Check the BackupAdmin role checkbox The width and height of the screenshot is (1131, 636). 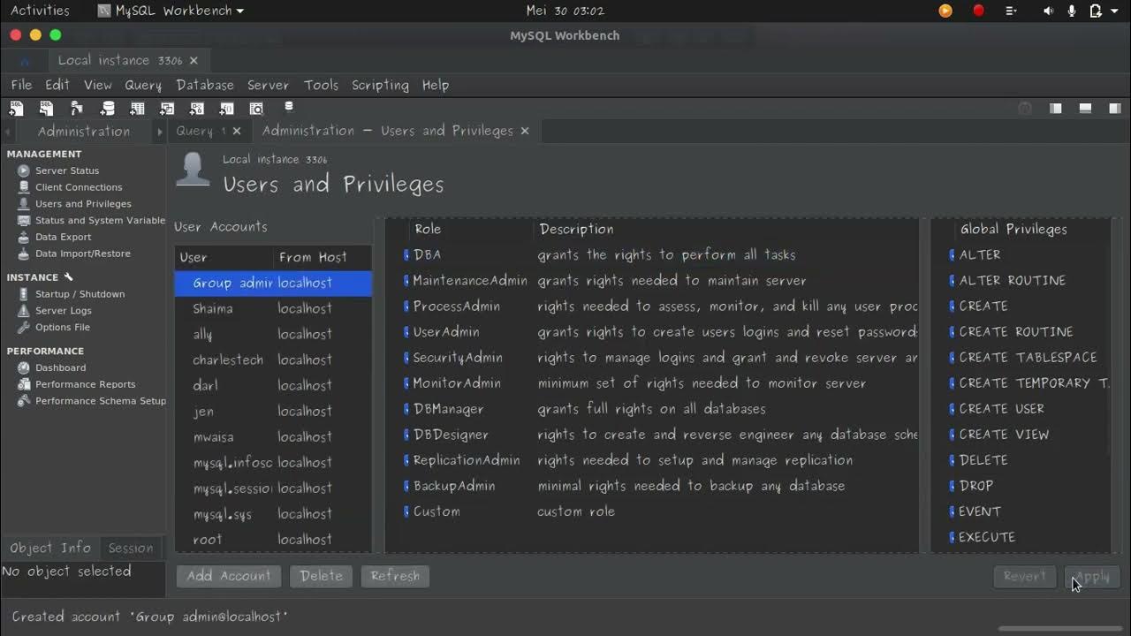pos(406,485)
